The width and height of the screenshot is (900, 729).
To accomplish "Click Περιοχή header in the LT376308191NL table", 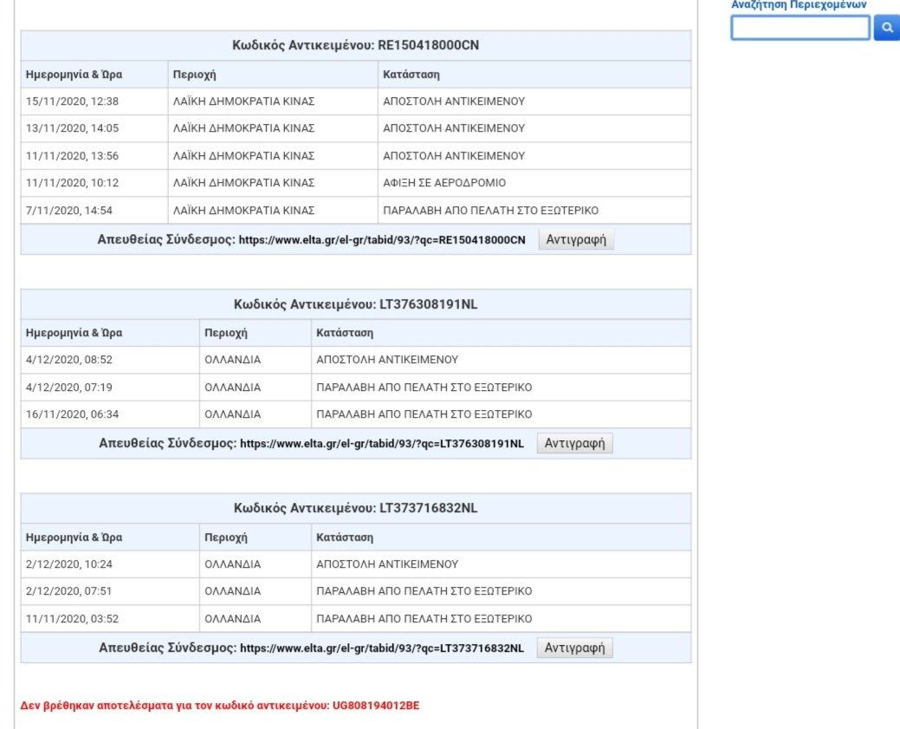I will 225,333.
